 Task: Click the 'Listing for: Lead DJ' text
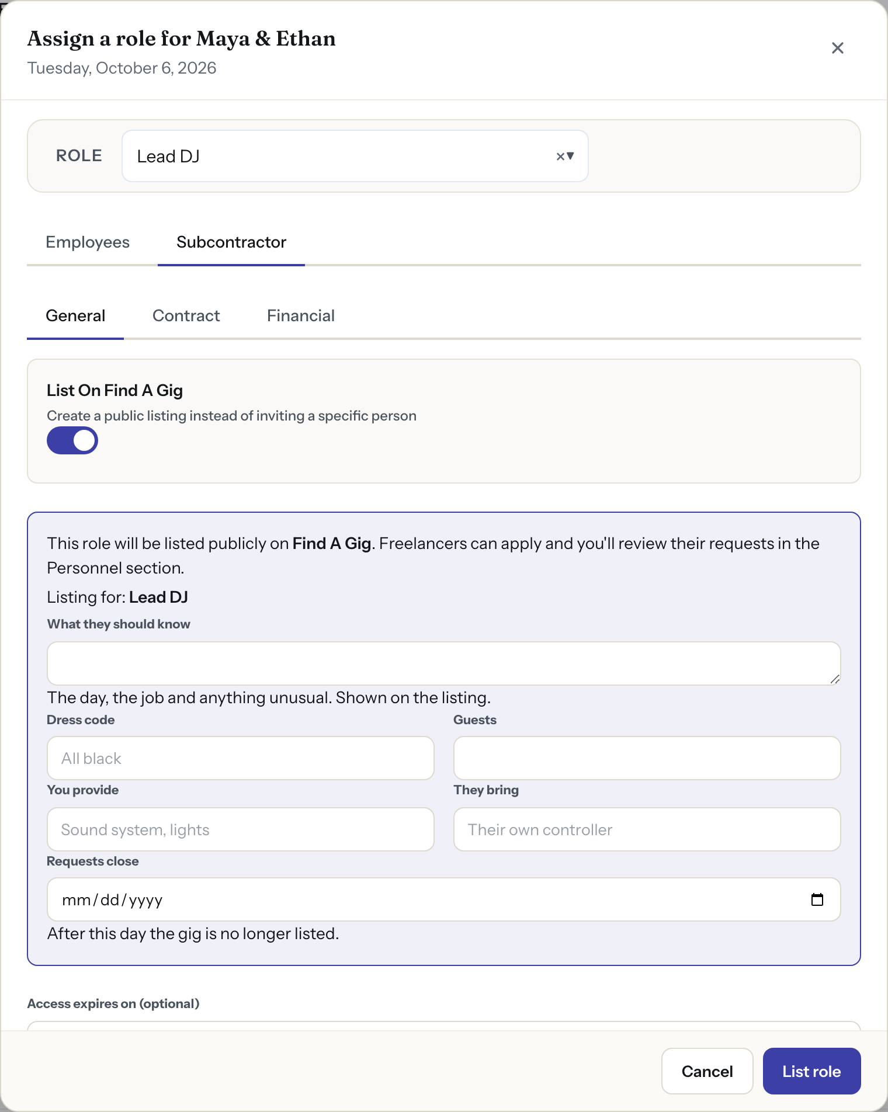(x=117, y=597)
